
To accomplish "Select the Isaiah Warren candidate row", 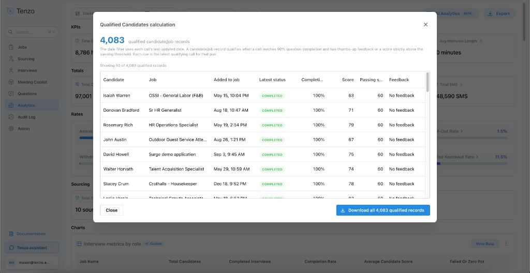I will tap(262, 96).
